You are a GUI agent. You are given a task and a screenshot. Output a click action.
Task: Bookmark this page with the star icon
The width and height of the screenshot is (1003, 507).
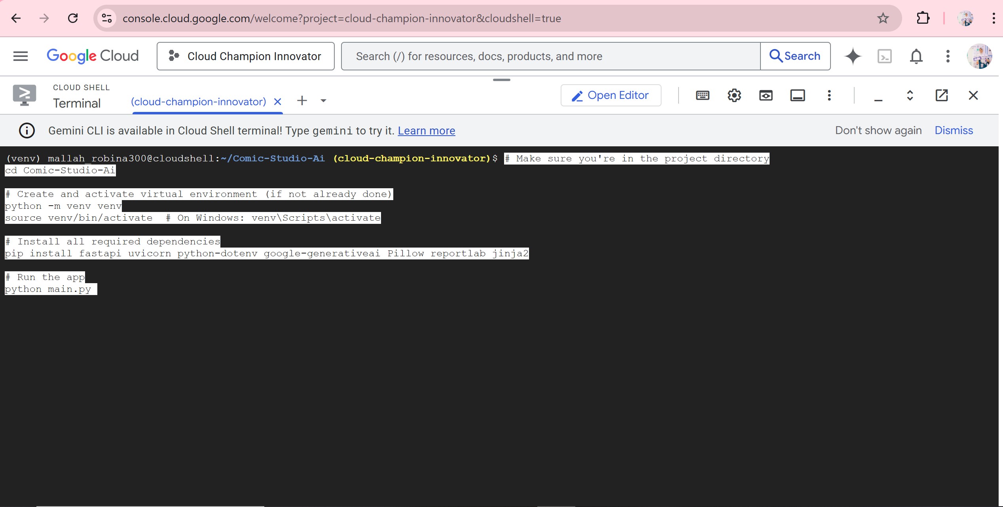coord(883,18)
